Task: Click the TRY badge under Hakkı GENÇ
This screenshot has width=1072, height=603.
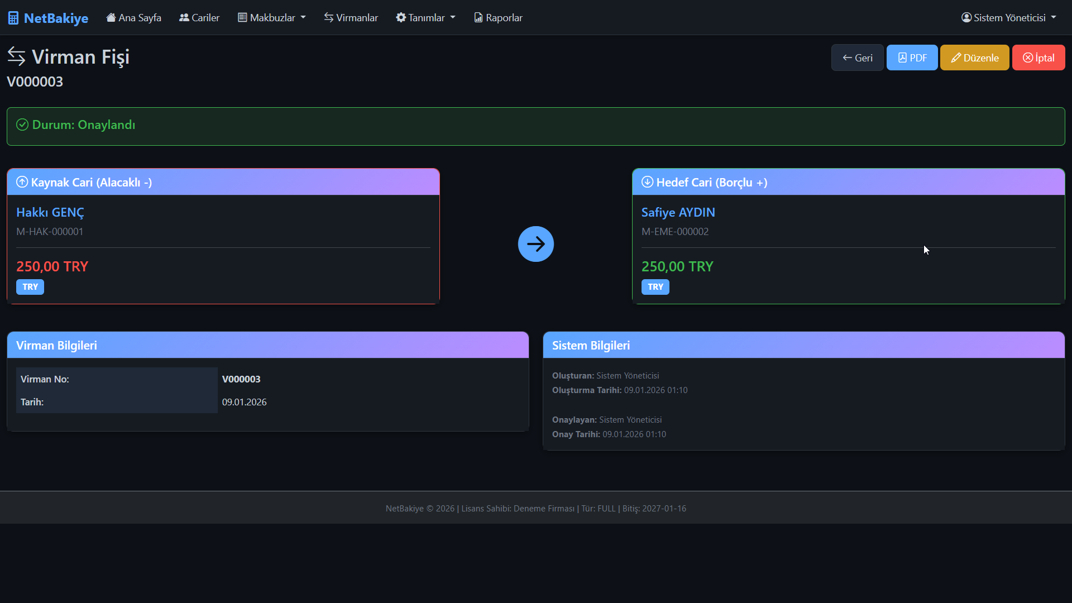Action: point(30,287)
